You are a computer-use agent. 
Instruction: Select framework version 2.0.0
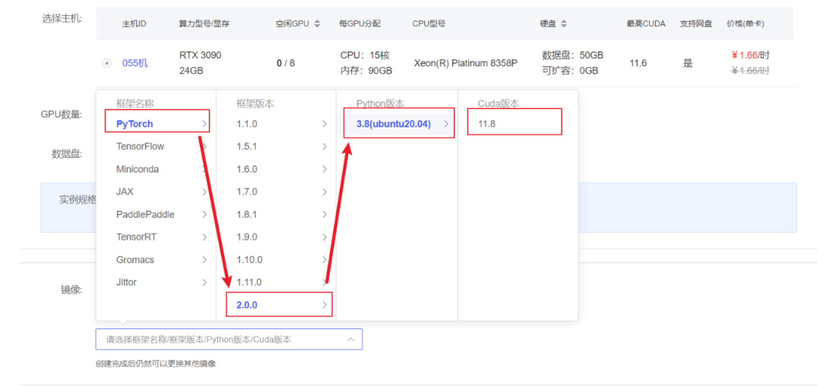pos(247,305)
